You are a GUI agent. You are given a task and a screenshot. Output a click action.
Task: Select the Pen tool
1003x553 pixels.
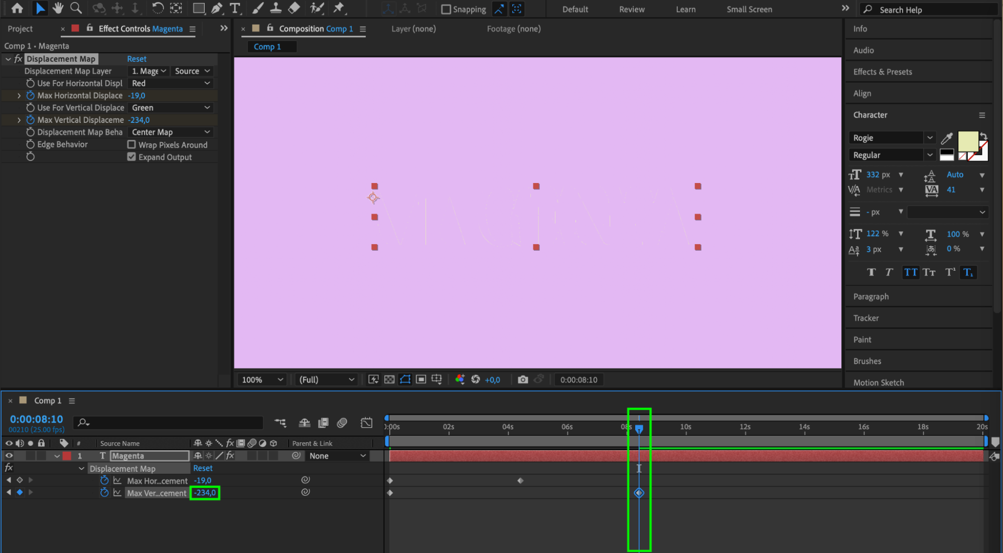pyautogui.click(x=217, y=8)
